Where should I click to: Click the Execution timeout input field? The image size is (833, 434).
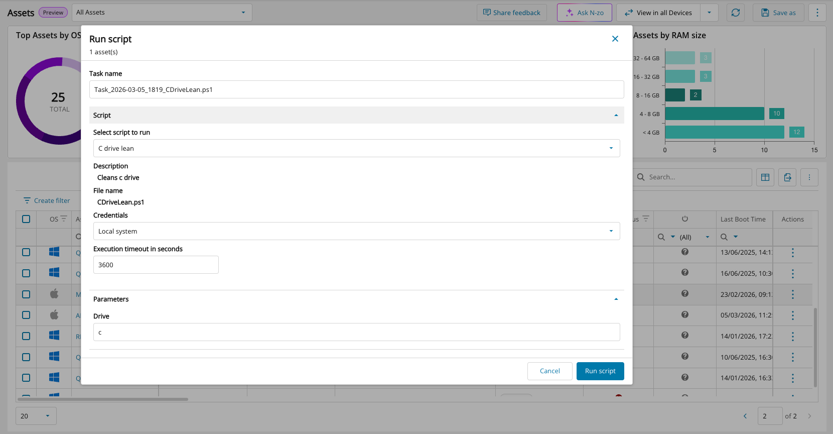pyautogui.click(x=156, y=265)
